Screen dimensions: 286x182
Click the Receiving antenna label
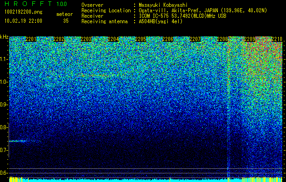tap(105, 21)
